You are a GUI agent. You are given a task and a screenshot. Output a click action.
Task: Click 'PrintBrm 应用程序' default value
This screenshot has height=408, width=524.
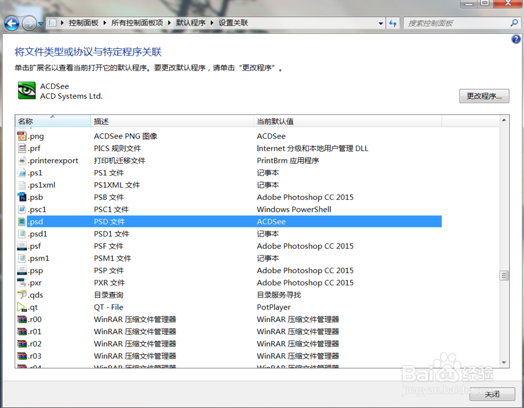coord(288,161)
